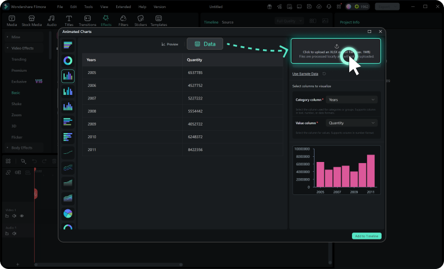Image resolution: width=444 pixels, height=269 pixels.
Task: Reset sample data refresh icon
Action: (x=324, y=73)
